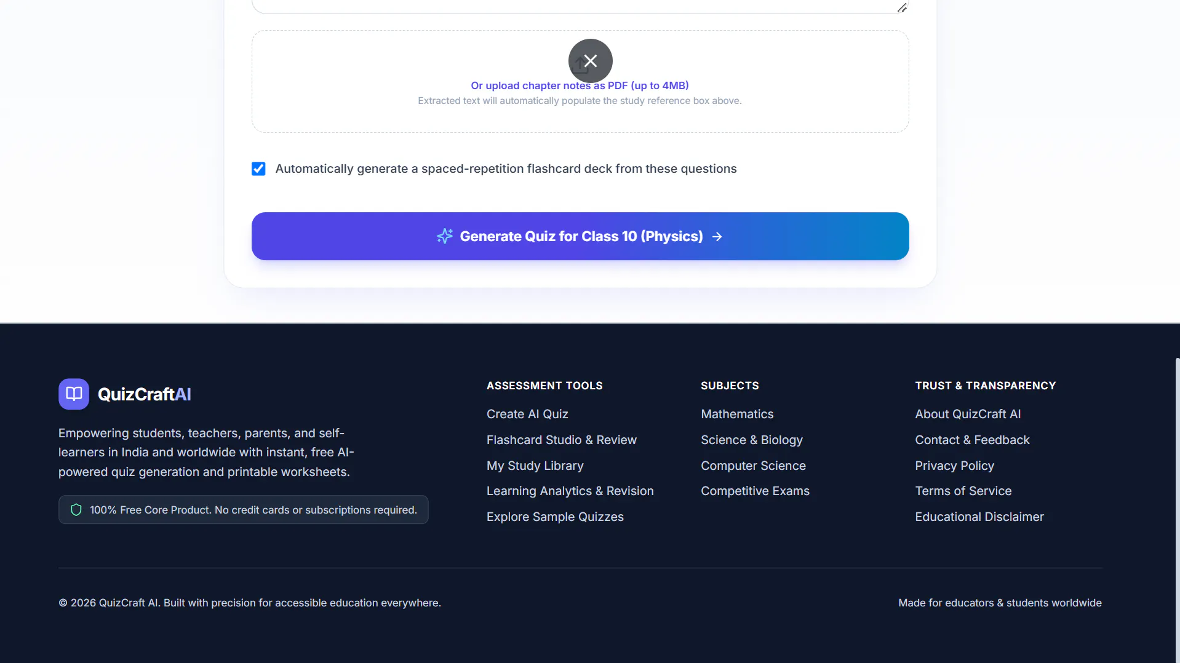The image size is (1180, 663).
Task: Click the 'SUBJECTS' footer heading
Action: pyautogui.click(x=730, y=386)
